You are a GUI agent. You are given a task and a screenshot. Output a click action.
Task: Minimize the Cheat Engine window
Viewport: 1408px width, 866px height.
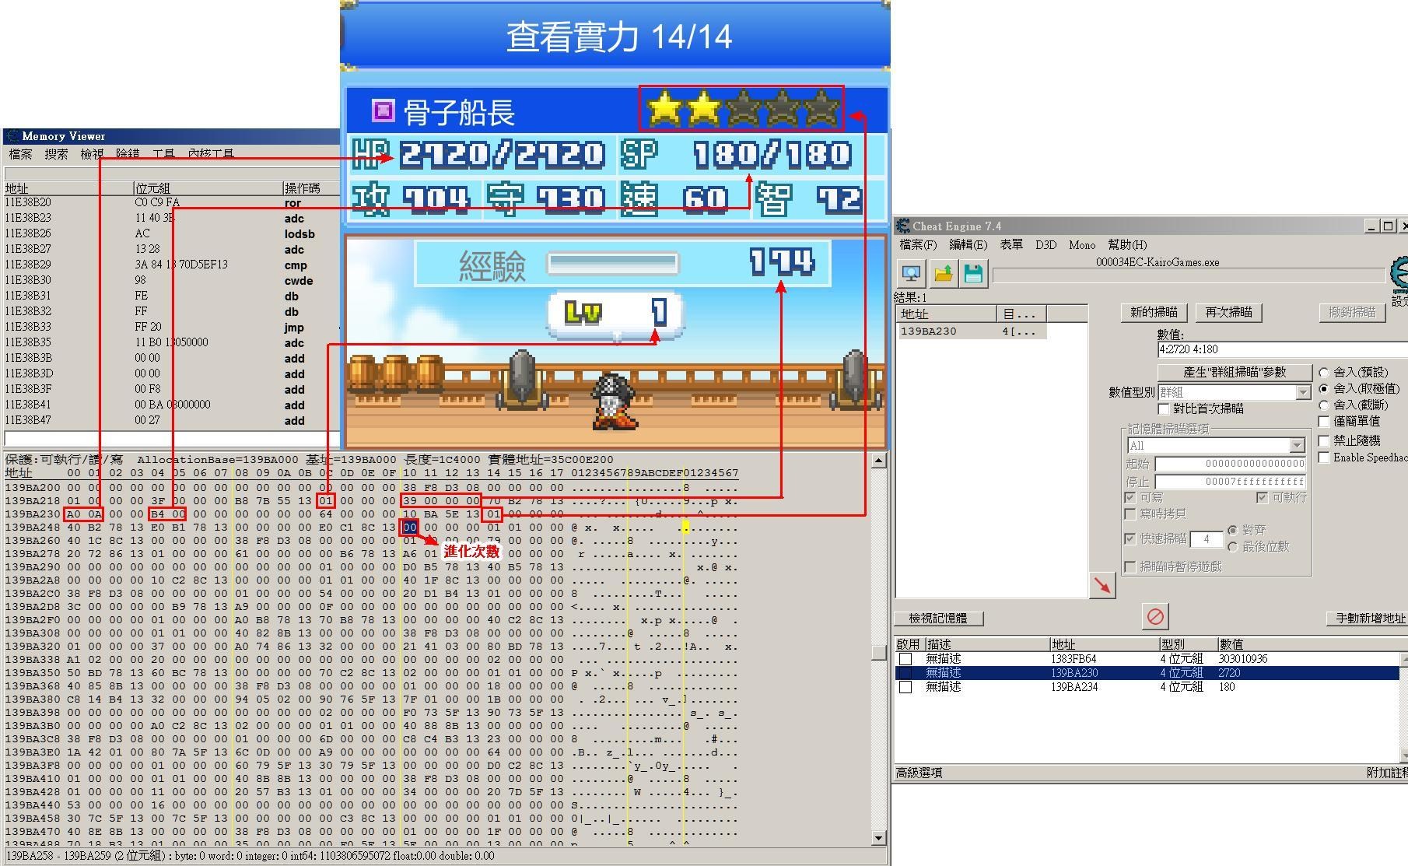click(x=1372, y=226)
